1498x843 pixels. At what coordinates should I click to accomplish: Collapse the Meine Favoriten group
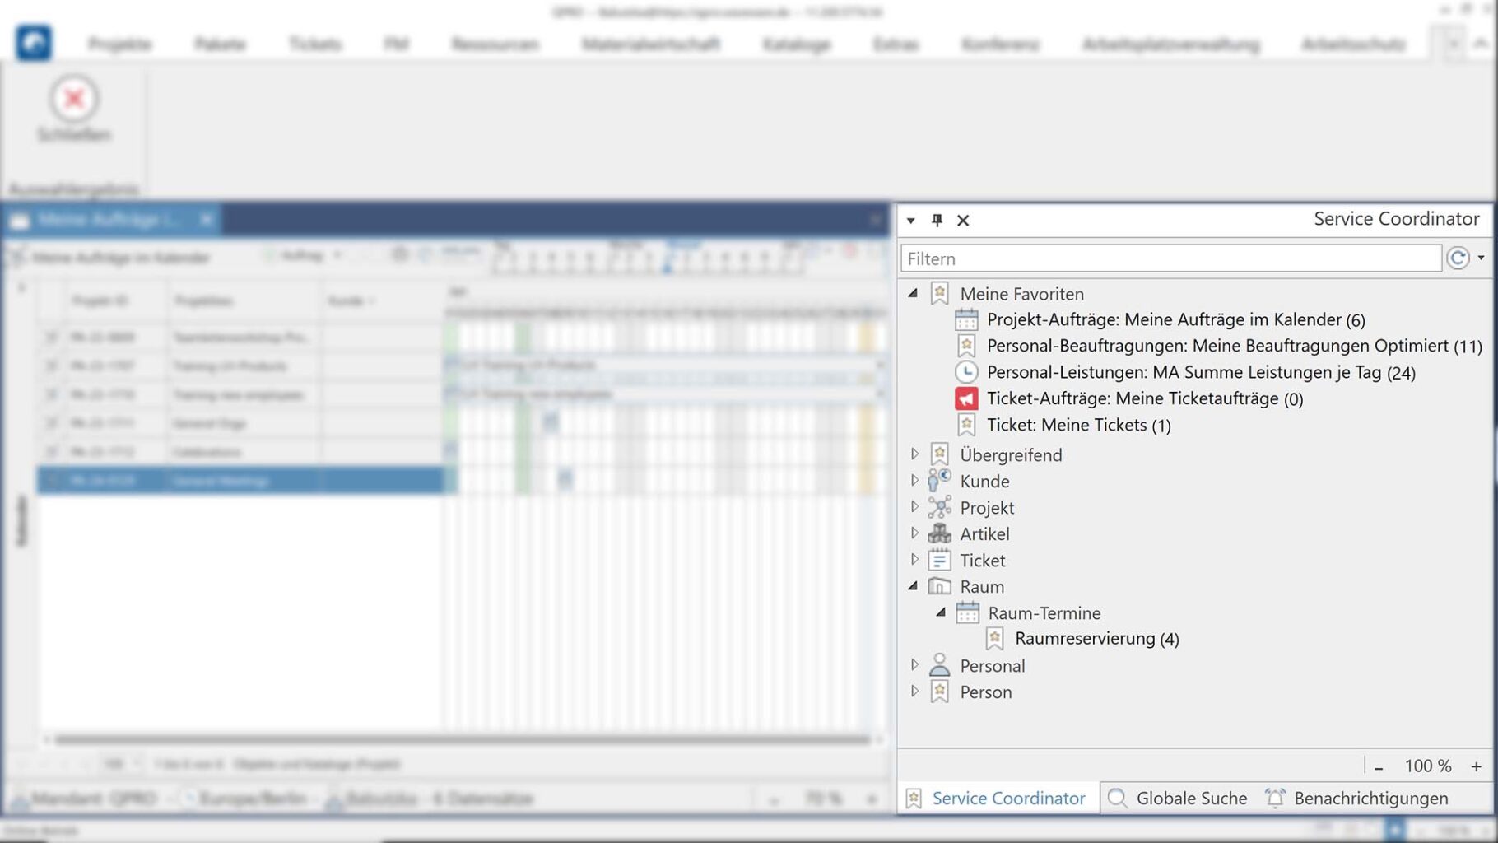(913, 293)
